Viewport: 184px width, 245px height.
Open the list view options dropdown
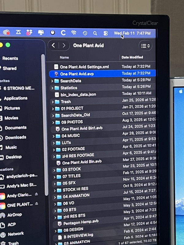tap(145, 46)
